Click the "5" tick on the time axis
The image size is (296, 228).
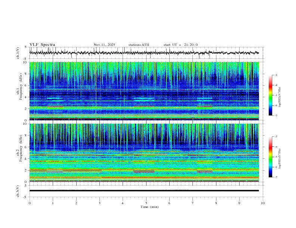pos(146,203)
